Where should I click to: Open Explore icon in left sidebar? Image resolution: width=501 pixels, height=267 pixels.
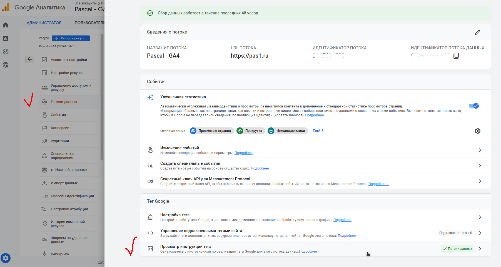coord(6,52)
